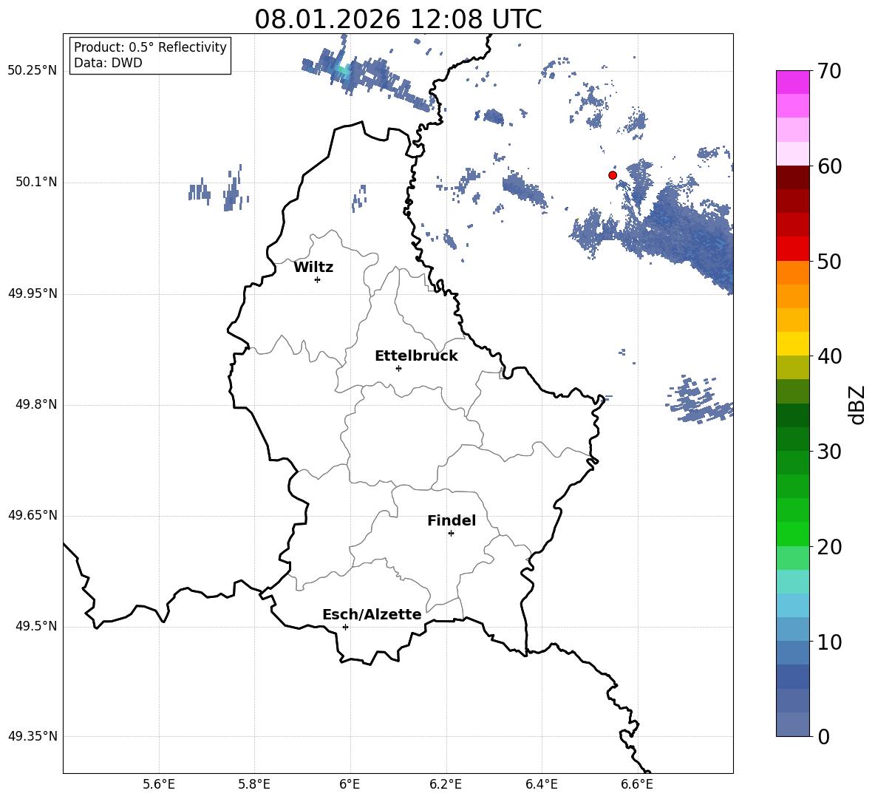The height and width of the screenshot is (799, 875).
Task: Click the longitude label '5.6°E'
Action: [159, 784]
